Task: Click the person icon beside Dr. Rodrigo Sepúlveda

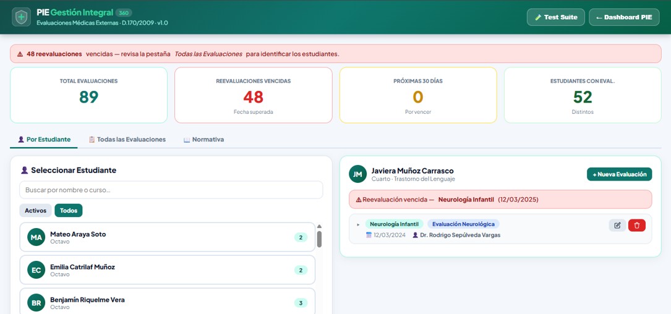Action: pos(415,235)
